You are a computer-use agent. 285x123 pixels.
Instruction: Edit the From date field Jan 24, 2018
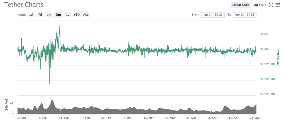213,15
